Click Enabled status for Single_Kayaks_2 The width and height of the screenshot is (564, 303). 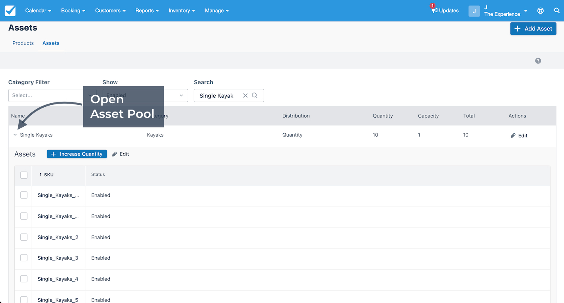101,237
